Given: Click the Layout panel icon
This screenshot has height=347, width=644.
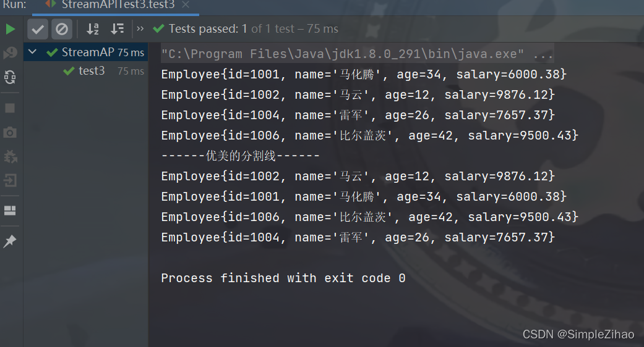Looking at the screenshot, I should [10, 211].
